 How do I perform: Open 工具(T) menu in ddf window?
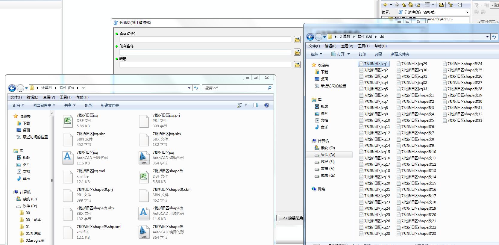click(364, 46)
